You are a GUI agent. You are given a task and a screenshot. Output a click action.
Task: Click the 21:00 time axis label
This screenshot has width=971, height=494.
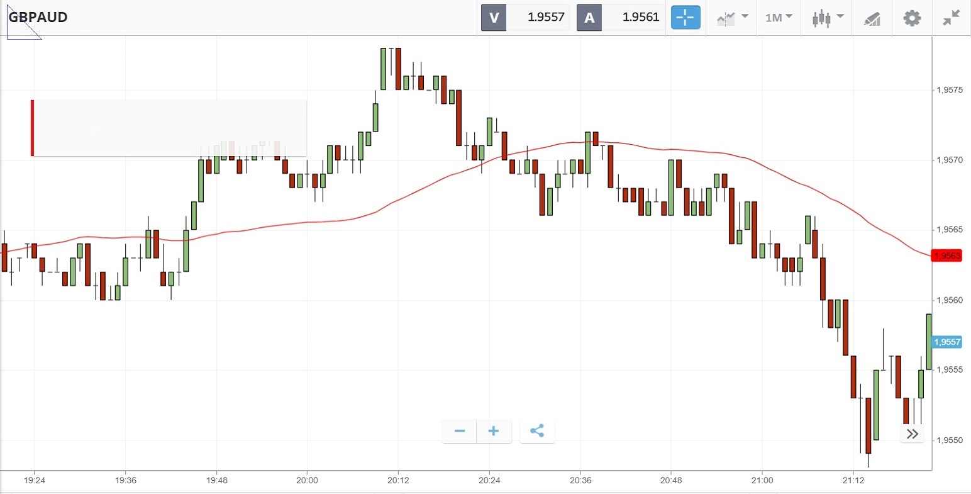pos(762,480)
